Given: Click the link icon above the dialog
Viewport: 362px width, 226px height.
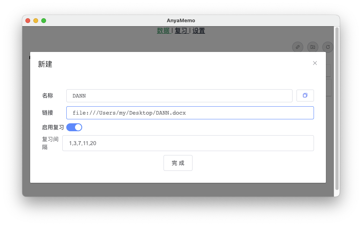Looking at the screenshot, I should click(298, 47).
